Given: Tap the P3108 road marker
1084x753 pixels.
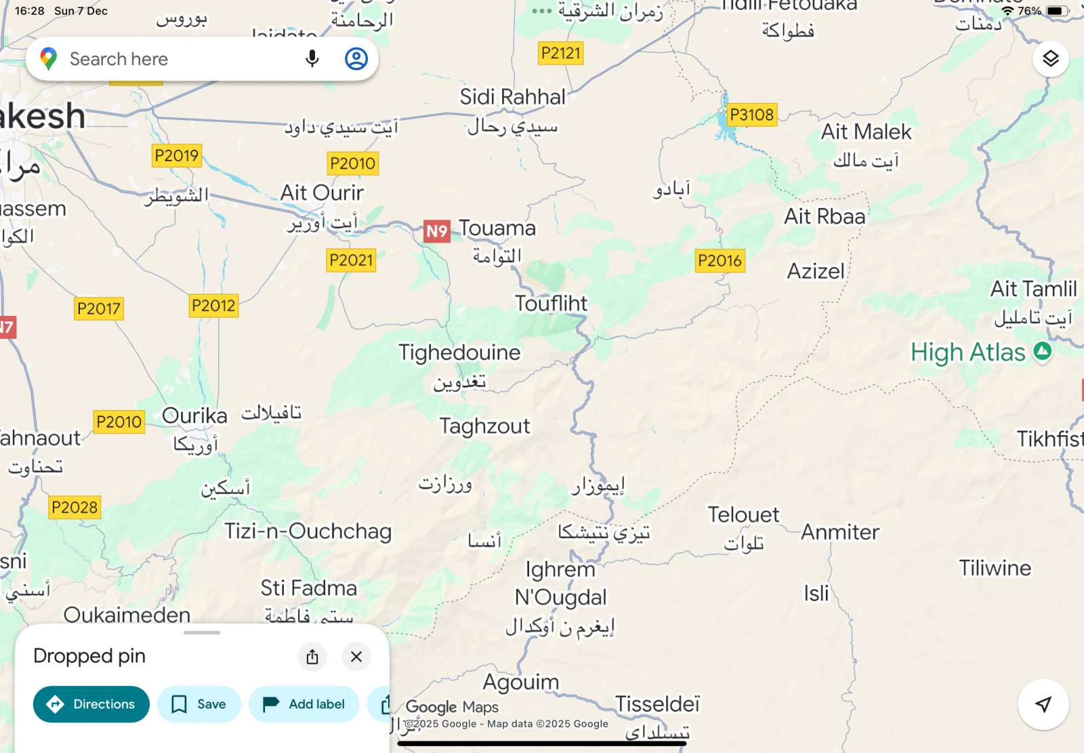Looking at the screenshot, I should (752, 115).
